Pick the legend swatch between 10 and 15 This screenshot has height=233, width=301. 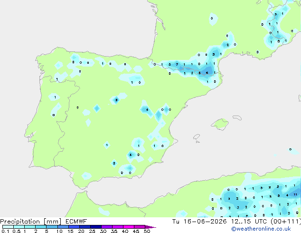(63, 227)
